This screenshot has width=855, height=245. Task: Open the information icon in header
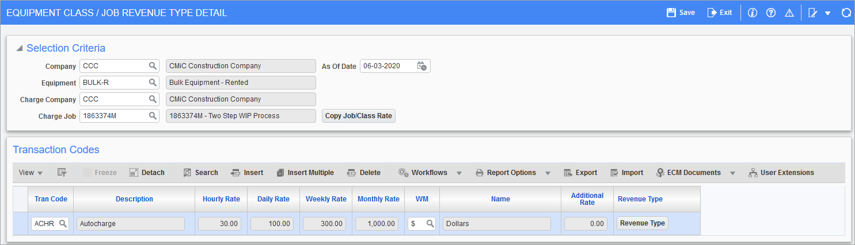click(752, 13)
